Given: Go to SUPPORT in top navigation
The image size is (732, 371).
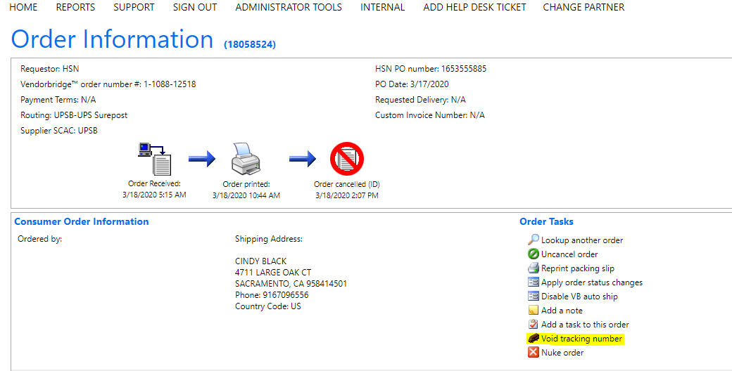Looking at the screenshot, I should click(x=134, y=8).
